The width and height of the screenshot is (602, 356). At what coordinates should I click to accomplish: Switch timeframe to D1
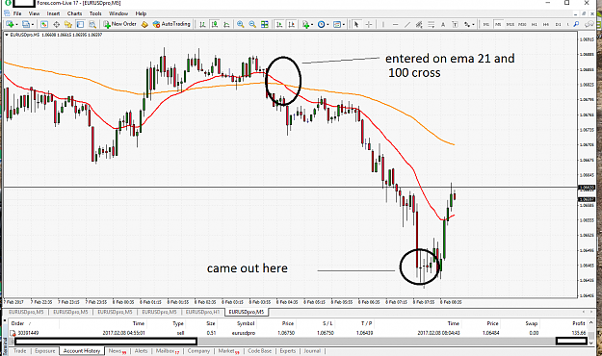(559, 24)
